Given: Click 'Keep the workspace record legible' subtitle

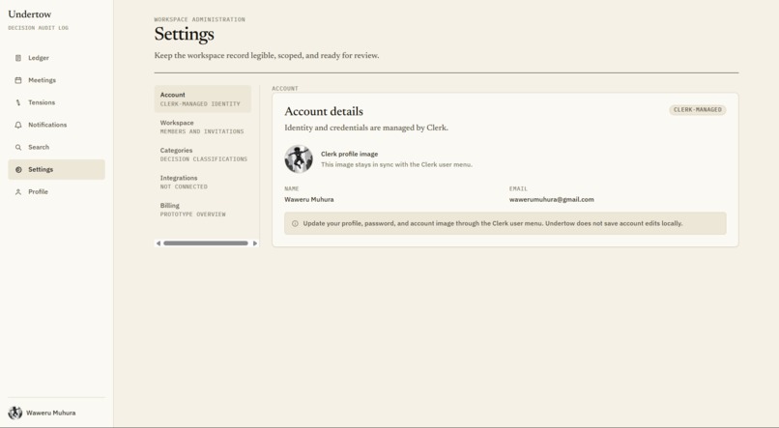Looking at the screenshot, I should [267, 56].
